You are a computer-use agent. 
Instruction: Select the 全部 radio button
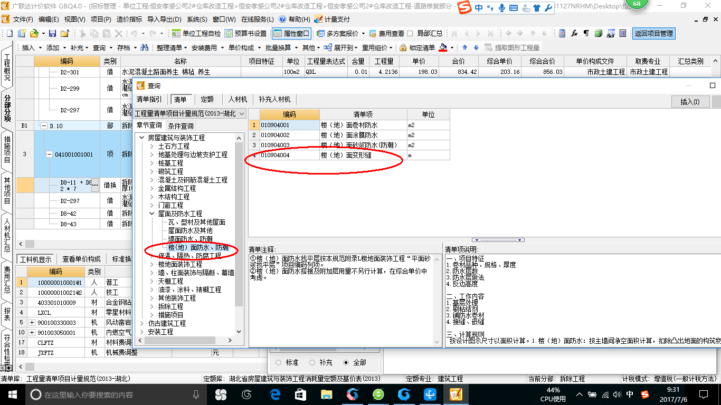(346, 363)
